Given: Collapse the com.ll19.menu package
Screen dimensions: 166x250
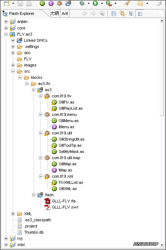Looking at the screenshot, I should 40,114.
